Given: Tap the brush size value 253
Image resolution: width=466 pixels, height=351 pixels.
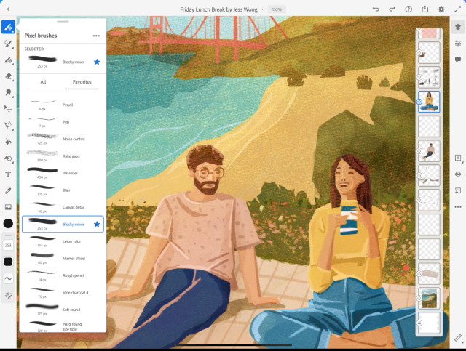Looking at the screenshot, I should (8, 246).
